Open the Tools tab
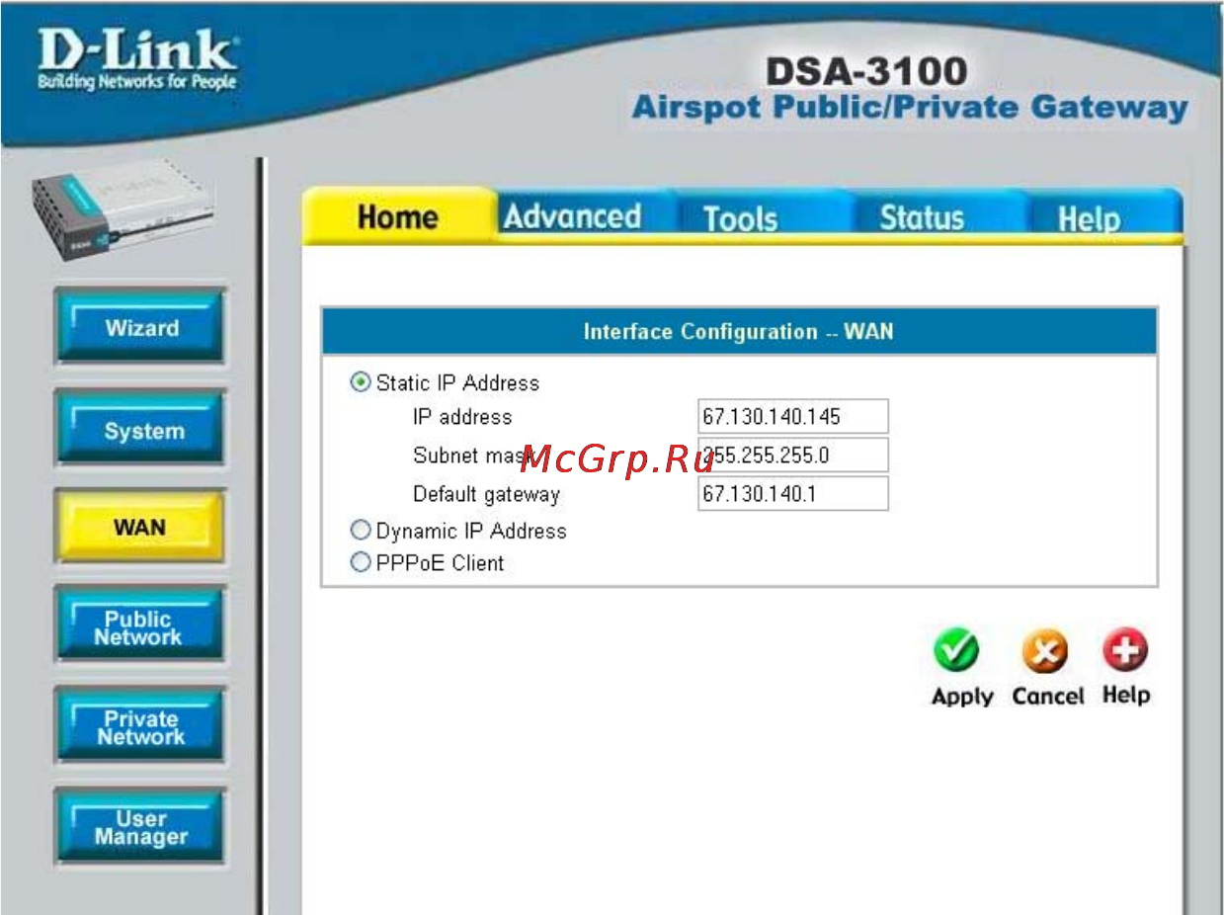Screen dimensions: 1224x915 740,217
